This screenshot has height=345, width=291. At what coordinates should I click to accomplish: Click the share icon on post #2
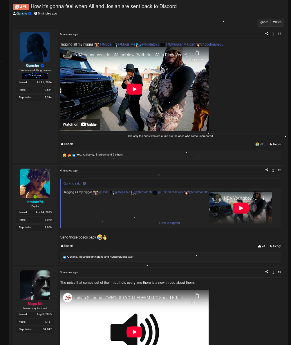[x=266, y=170]
